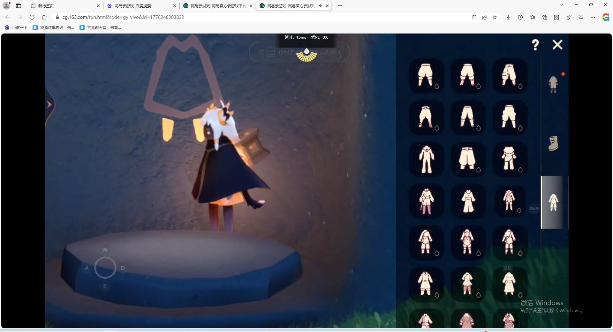Select the highlighted outfit category in sidebar
The width and height of the screenshot is (613, 332).
(553, 202)
